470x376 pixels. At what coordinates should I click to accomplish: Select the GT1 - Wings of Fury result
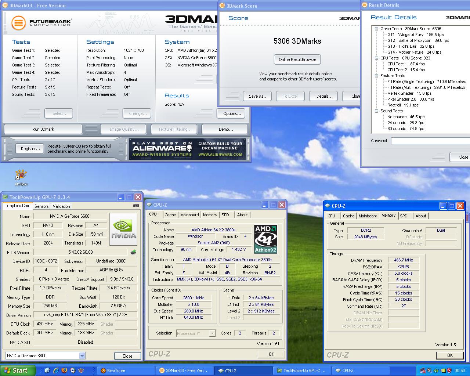pyautogui.click(x=415, y=35)
